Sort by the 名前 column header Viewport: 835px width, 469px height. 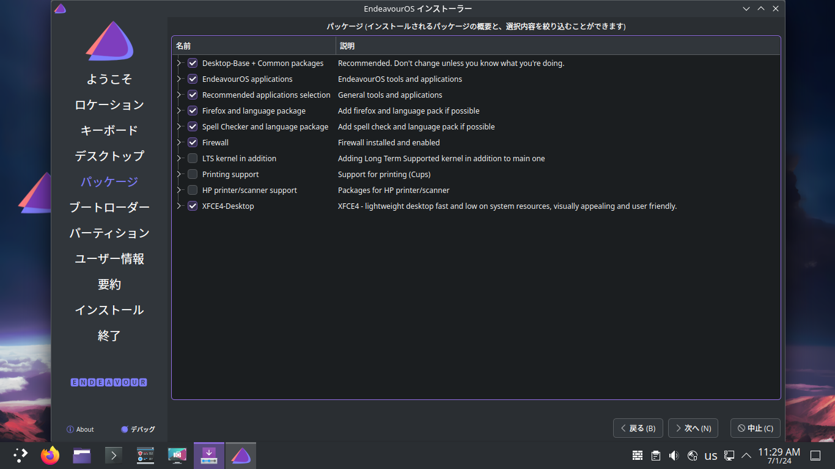coord(254,46)
